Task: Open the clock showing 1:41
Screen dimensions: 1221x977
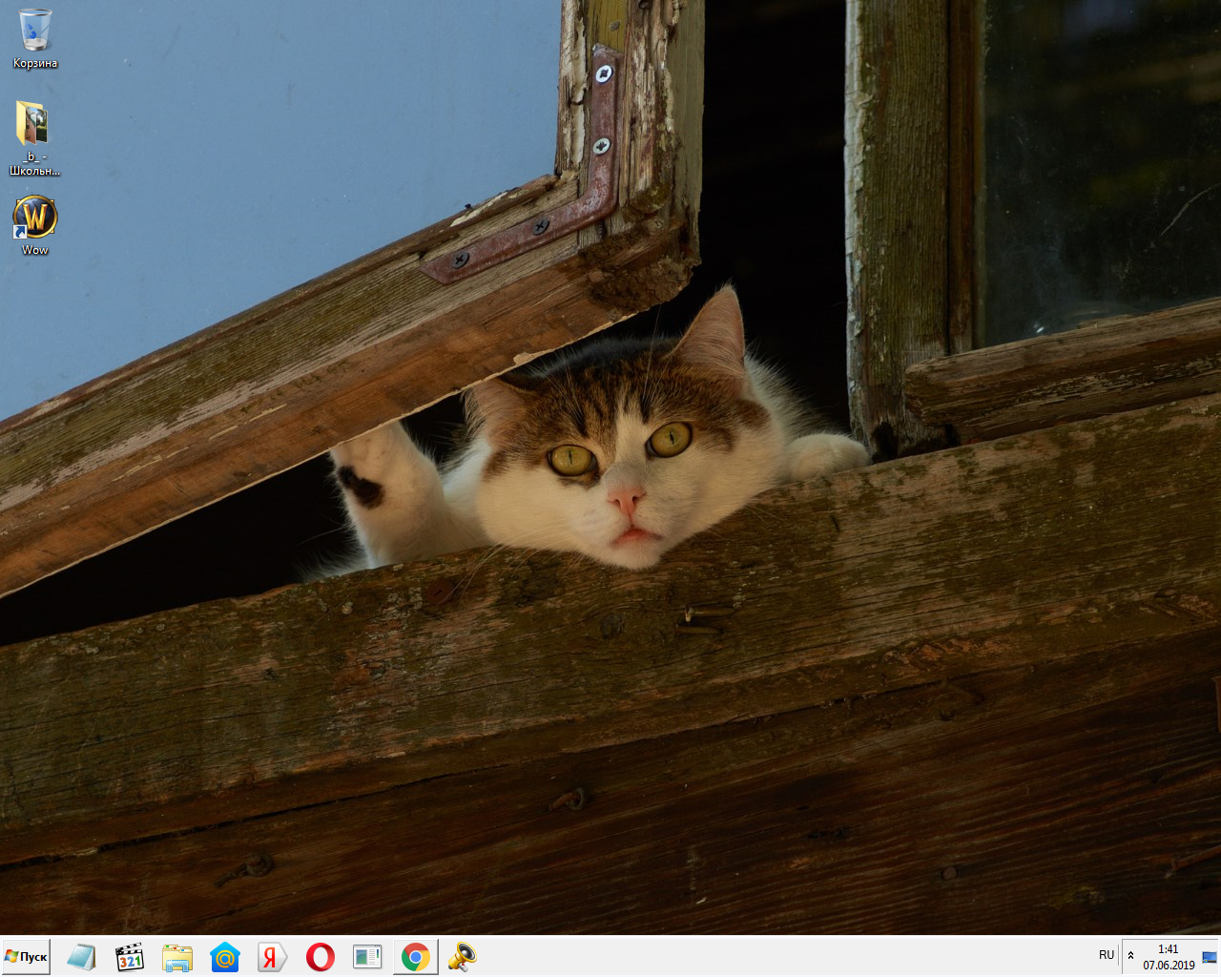Action: (x=1169, y=957)
